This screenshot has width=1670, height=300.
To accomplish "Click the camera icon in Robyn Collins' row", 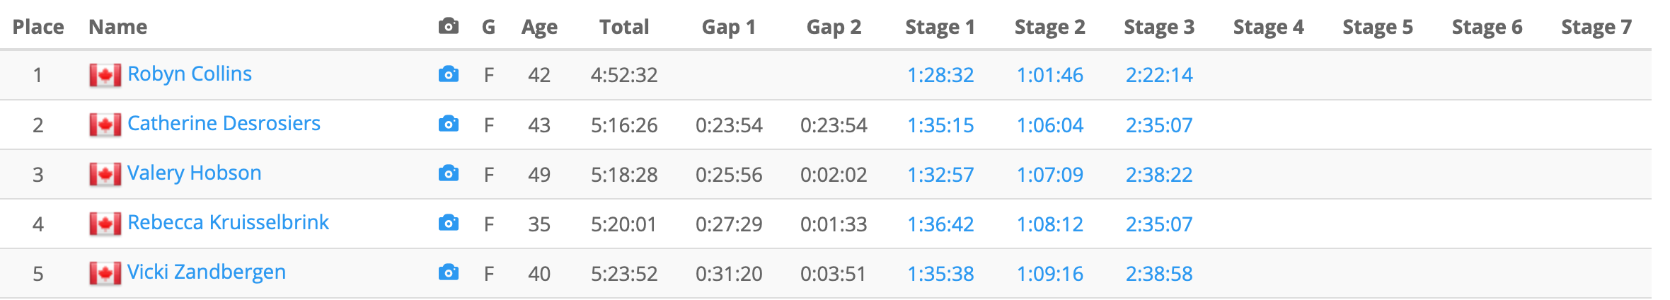I will click(448, 74).
